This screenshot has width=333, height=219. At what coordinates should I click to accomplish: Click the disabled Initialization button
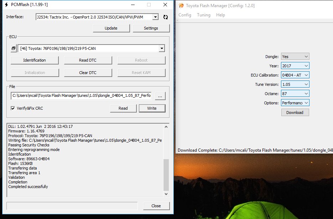point(35,73)
